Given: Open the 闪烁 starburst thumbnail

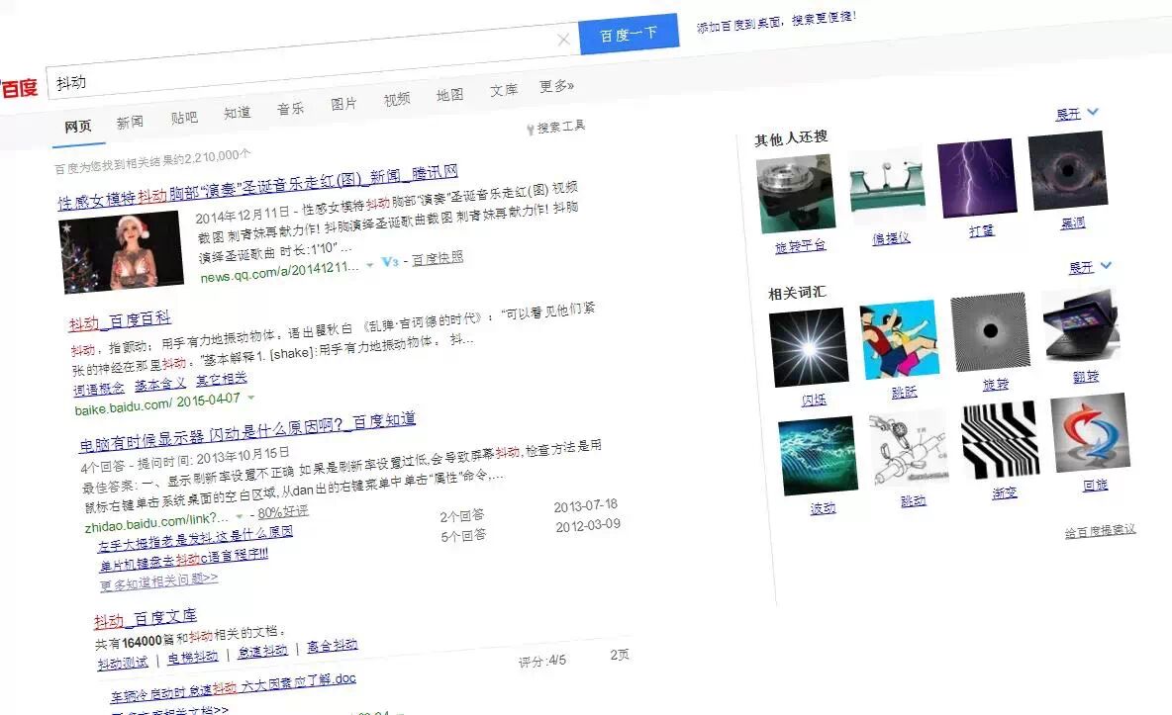Looking at the screenshot, I should pos(809,347).
